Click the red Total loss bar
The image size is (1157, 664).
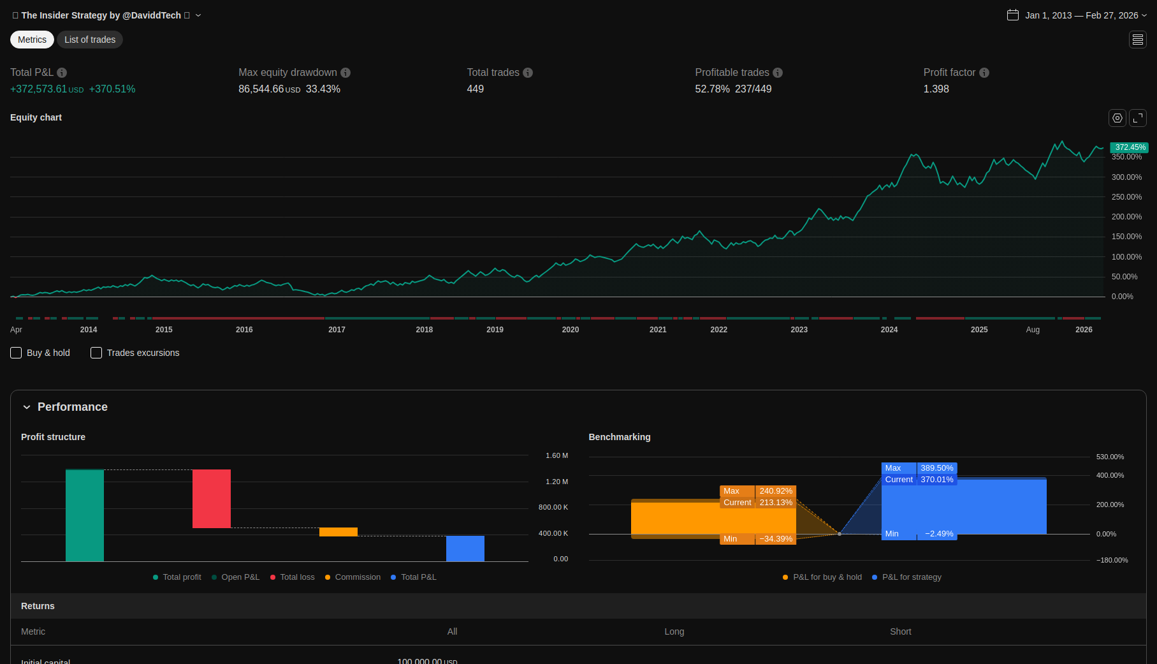click(212, 499)
